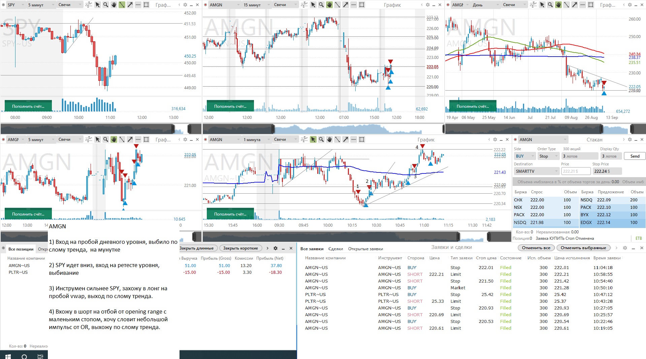Viewport: 646px width, 359px height.
Task: Choose trend line tool in AMGN 15-minute chart
Action: [337, 5]
